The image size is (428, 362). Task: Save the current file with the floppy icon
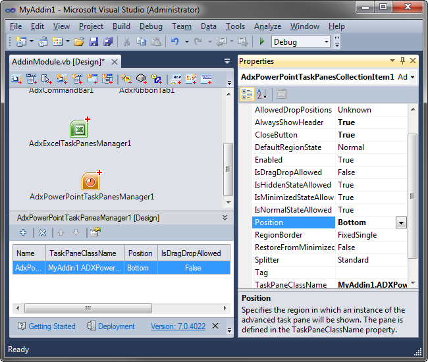point(94,41)
